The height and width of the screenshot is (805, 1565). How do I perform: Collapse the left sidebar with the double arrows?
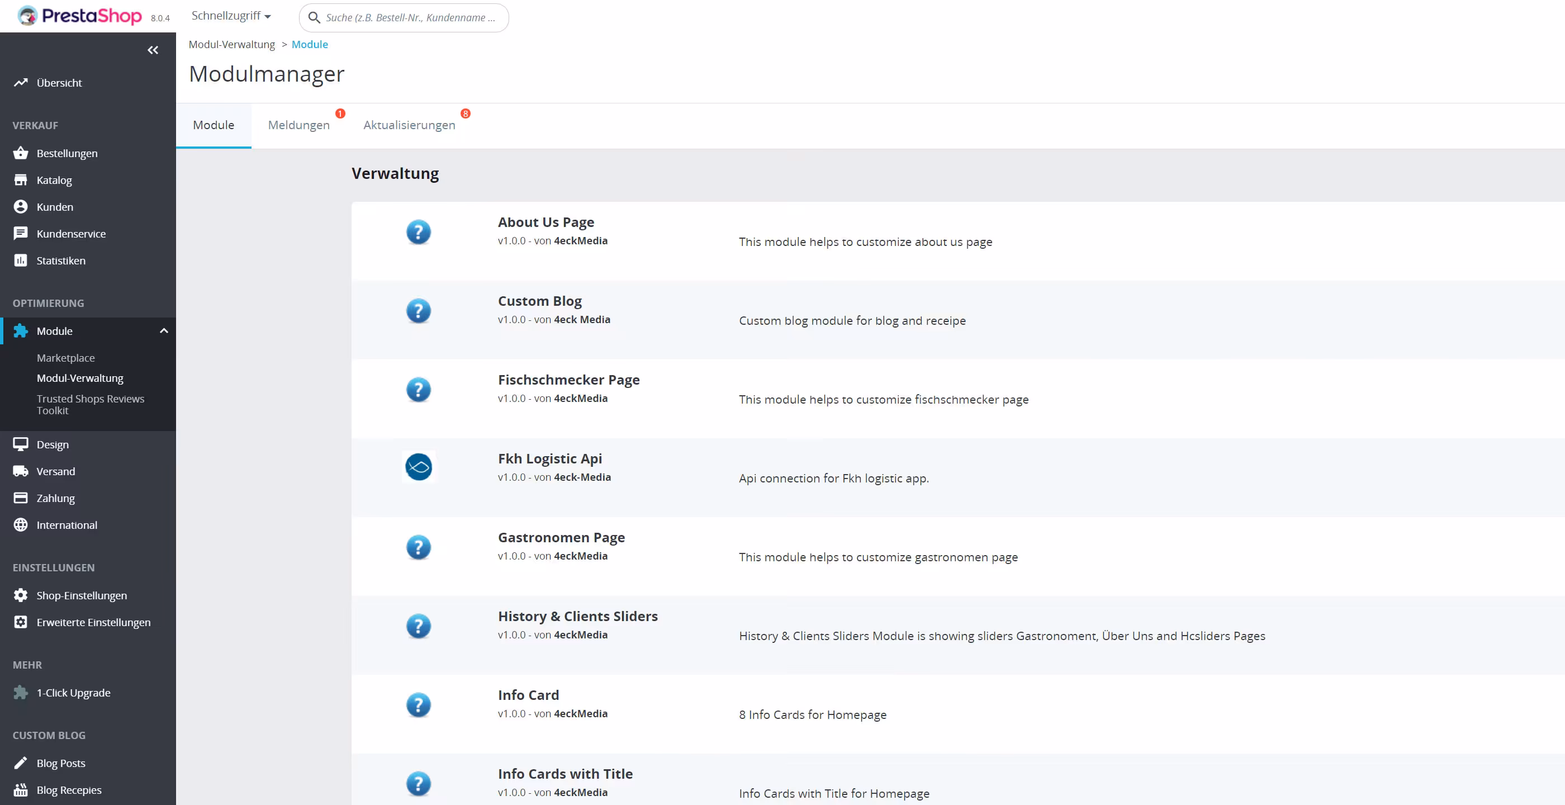tap(153, 50)
